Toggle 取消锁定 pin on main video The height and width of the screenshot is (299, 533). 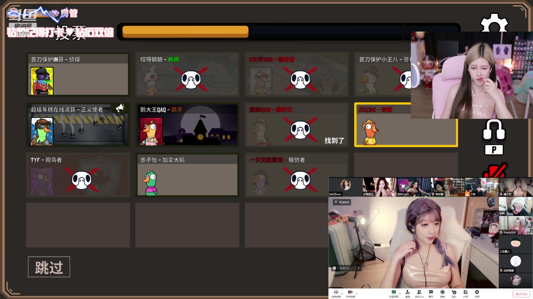342,202
